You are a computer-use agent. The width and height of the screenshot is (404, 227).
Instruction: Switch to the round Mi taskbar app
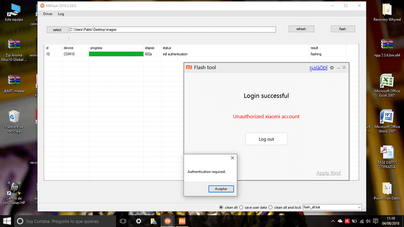click(168, 221)
